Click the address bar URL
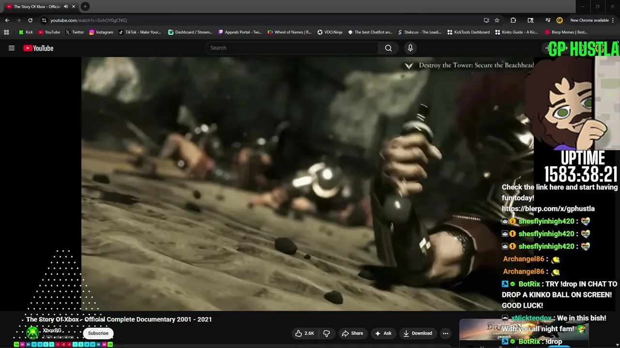The image size is (620, 348). 89,20
